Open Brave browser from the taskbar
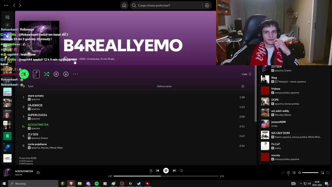 coord(71,184)
